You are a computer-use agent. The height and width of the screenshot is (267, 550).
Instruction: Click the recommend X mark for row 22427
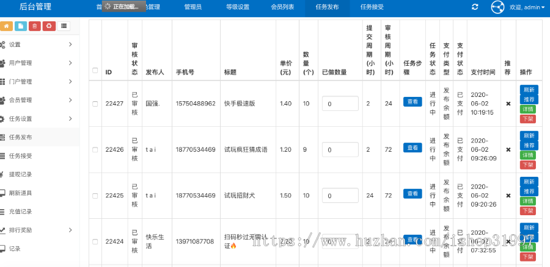pyautogui.click(x=508, y=104)
